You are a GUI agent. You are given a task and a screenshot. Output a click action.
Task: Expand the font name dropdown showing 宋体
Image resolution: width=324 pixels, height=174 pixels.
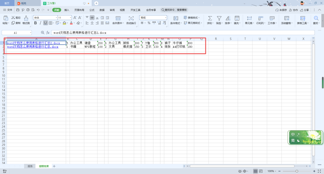tap(56, 18)
